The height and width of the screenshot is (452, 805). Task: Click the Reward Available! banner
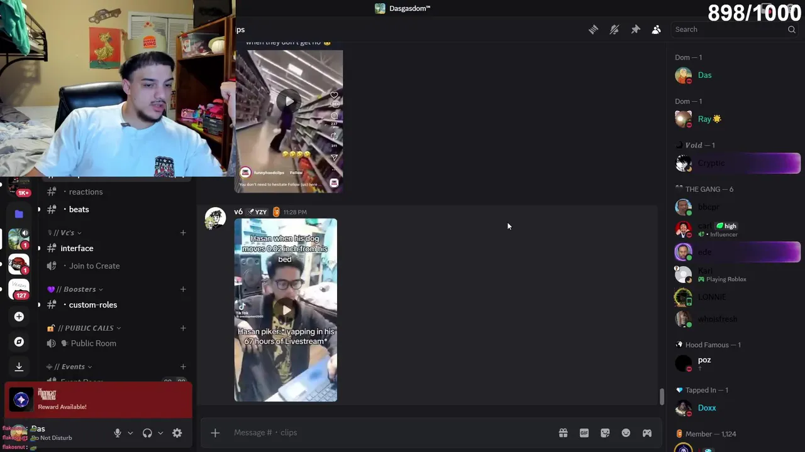point(98,400)
